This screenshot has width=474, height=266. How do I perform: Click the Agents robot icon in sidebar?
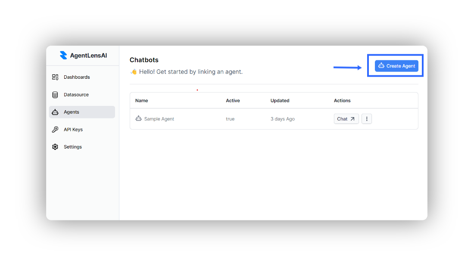click(55, 112)
